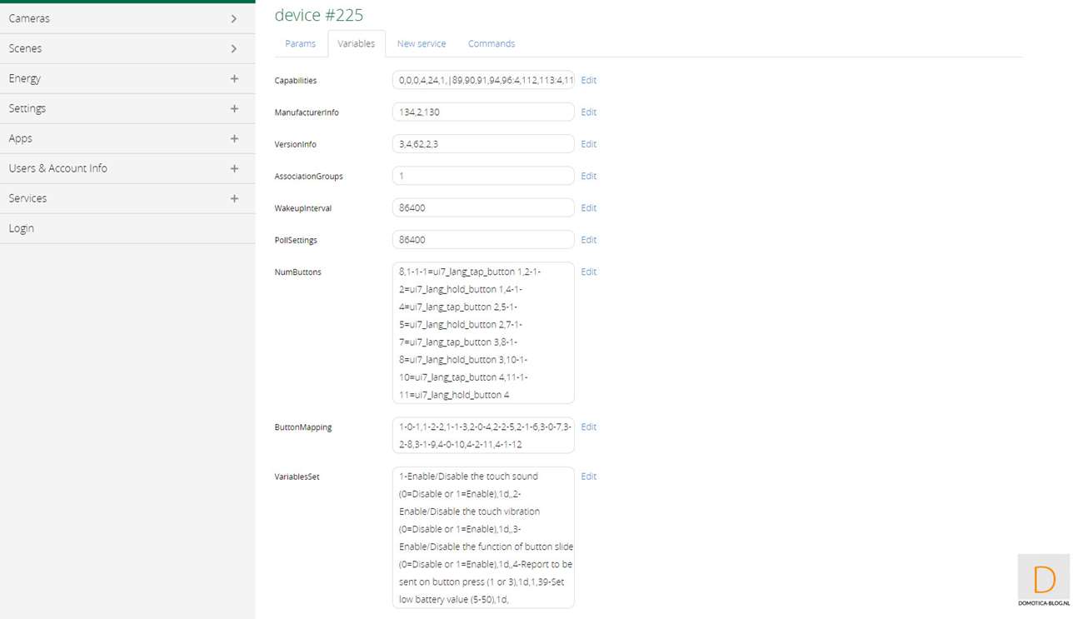
Task: Focus the ManufacturerInfo text field
Action: (x=482, y=112)
